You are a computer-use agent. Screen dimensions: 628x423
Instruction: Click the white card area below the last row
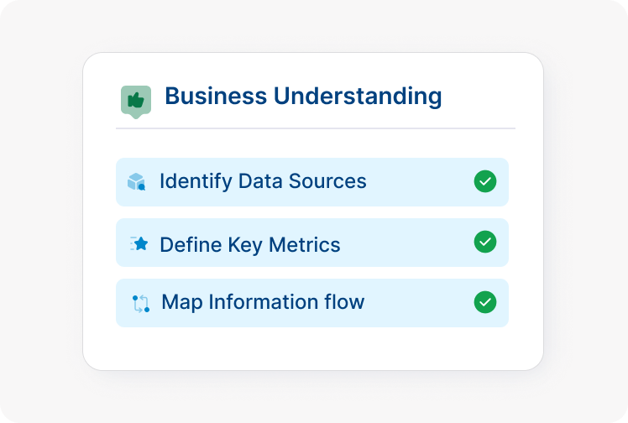312,348
